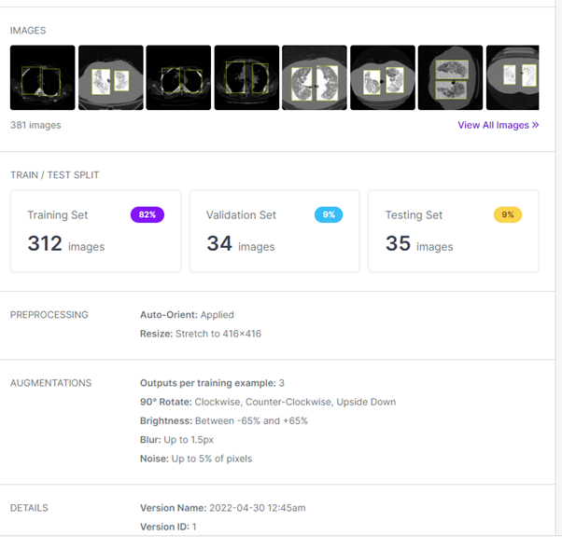
Task: Select the third CT image thumbnail
Action: [x=178, y=78]
